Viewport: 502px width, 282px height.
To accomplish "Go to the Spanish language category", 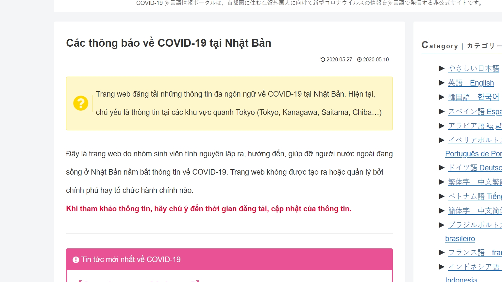I will 475,111.
